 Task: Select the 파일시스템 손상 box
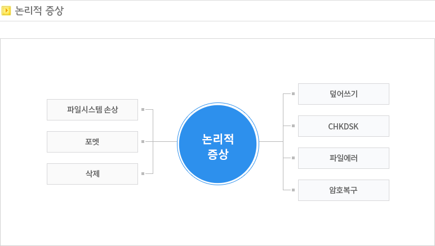click(x=92, y=110)
